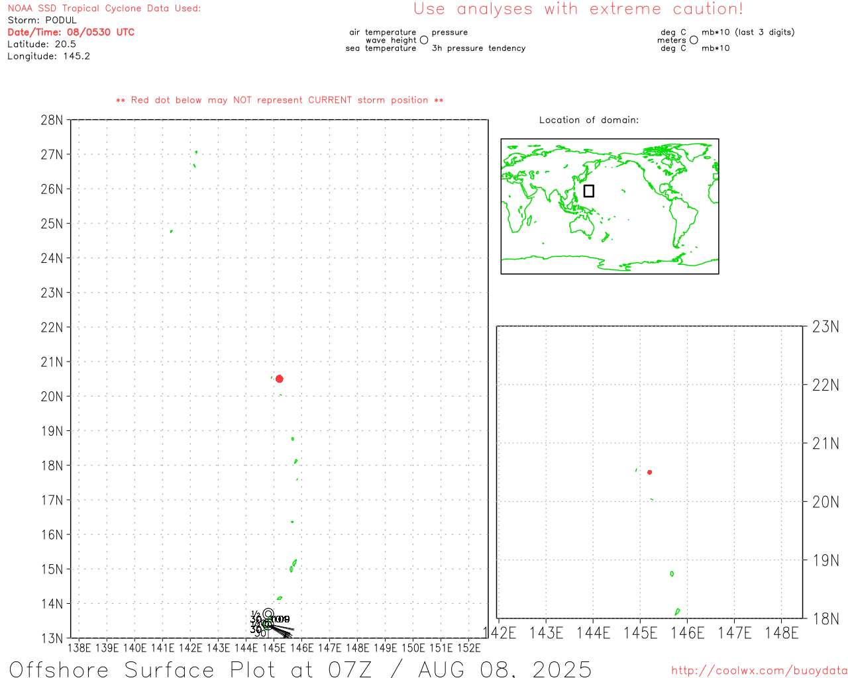Click the 24N latitude axis label

[x=52, y=258]
